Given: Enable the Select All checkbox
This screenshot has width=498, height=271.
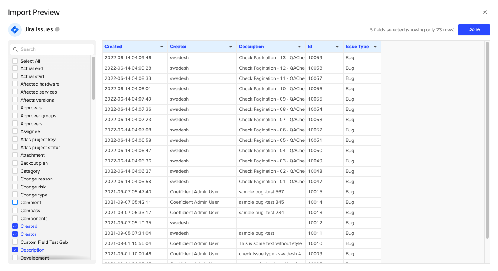Looking at the screenshot, I should pos(15,60).
